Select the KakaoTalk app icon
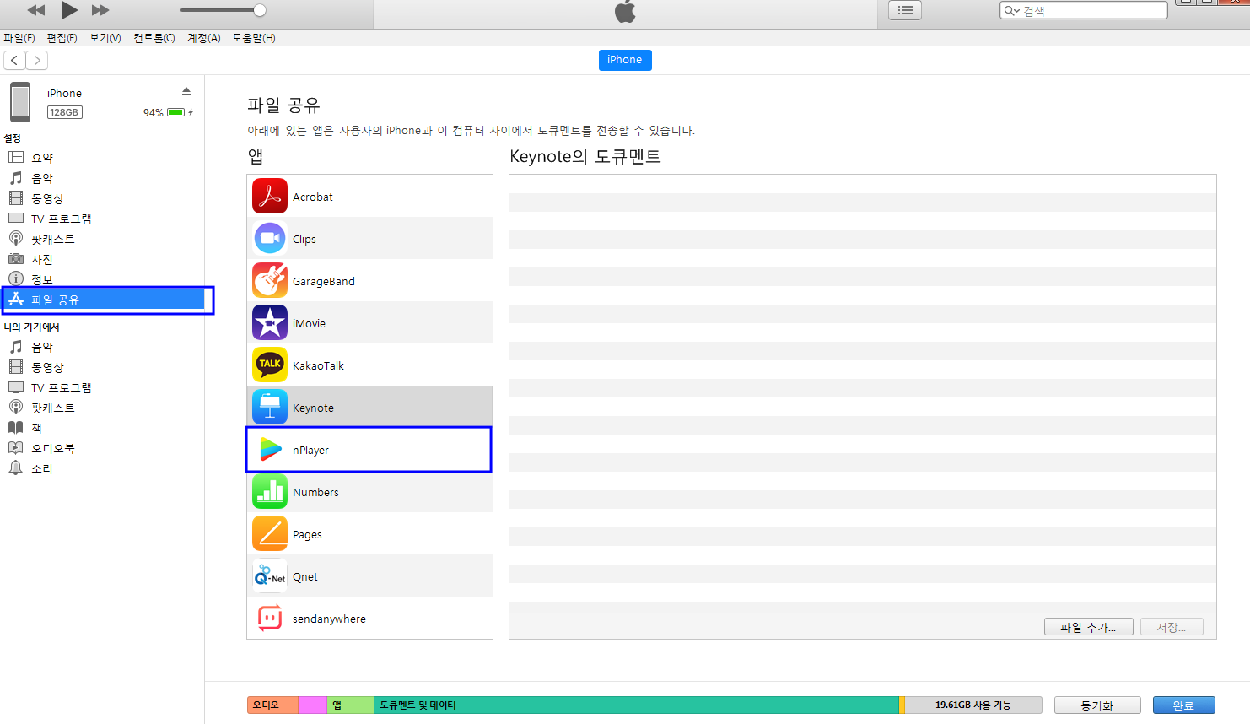 [x=270, y=365]
